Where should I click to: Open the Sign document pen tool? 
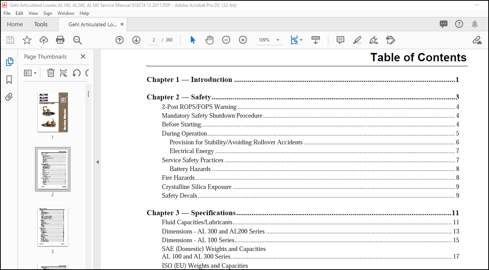pos(374,40)
